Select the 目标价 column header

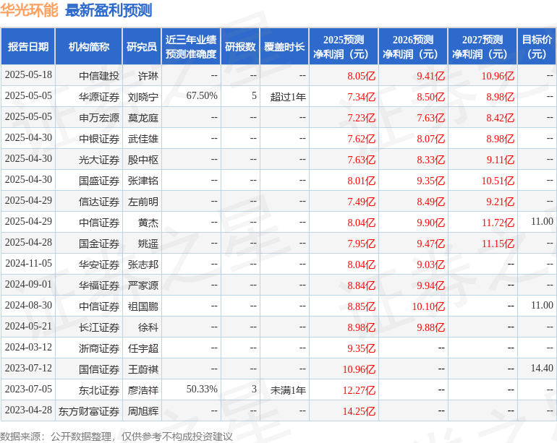pos(537,46)
